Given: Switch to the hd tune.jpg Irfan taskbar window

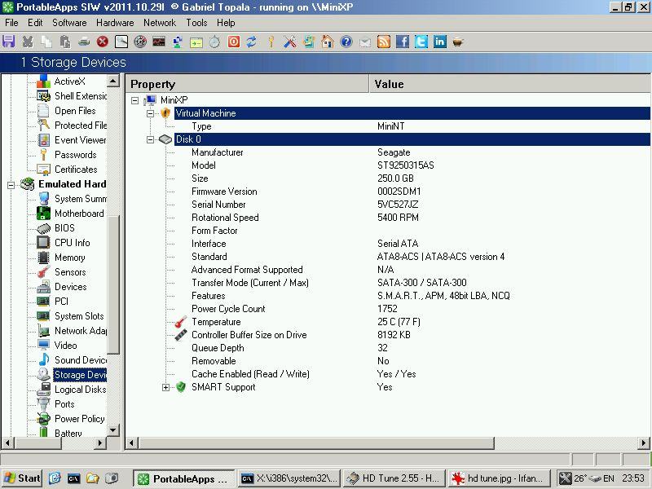Looking at the screenshot, I should click(x=498, y=478).
